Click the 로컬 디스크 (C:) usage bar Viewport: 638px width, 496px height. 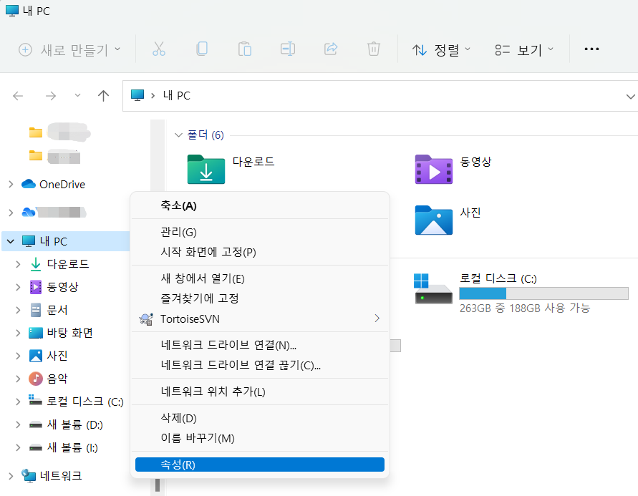pyautogui.click(x=543, y=293)
